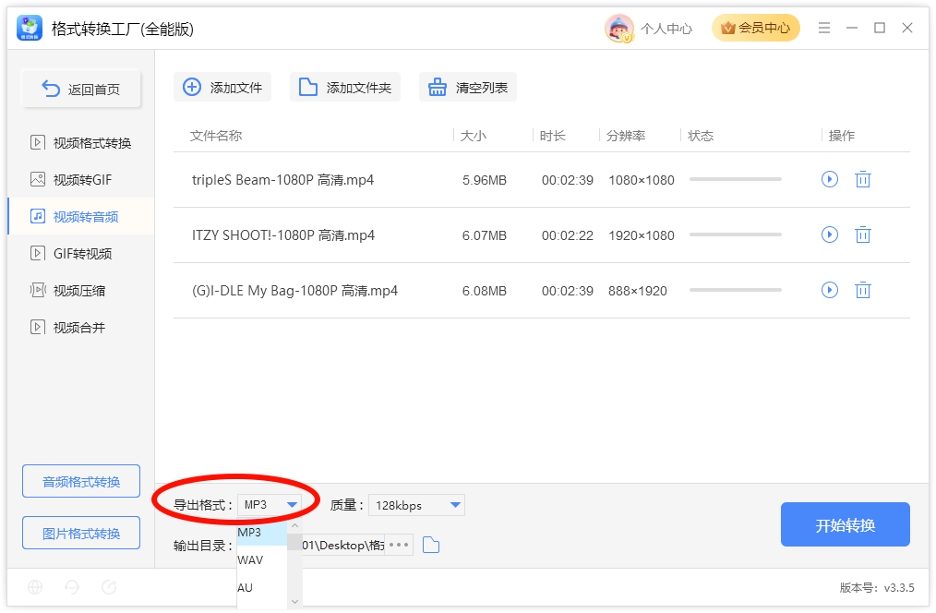Viewport: 936px width, 613px height.
Task: Return home via 返回首页
Action: [81, 89]
